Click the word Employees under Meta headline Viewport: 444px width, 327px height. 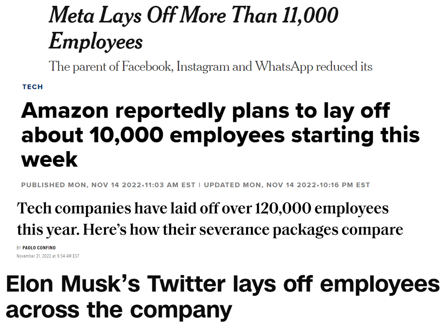pyautogui.click(x=96, y=42)
